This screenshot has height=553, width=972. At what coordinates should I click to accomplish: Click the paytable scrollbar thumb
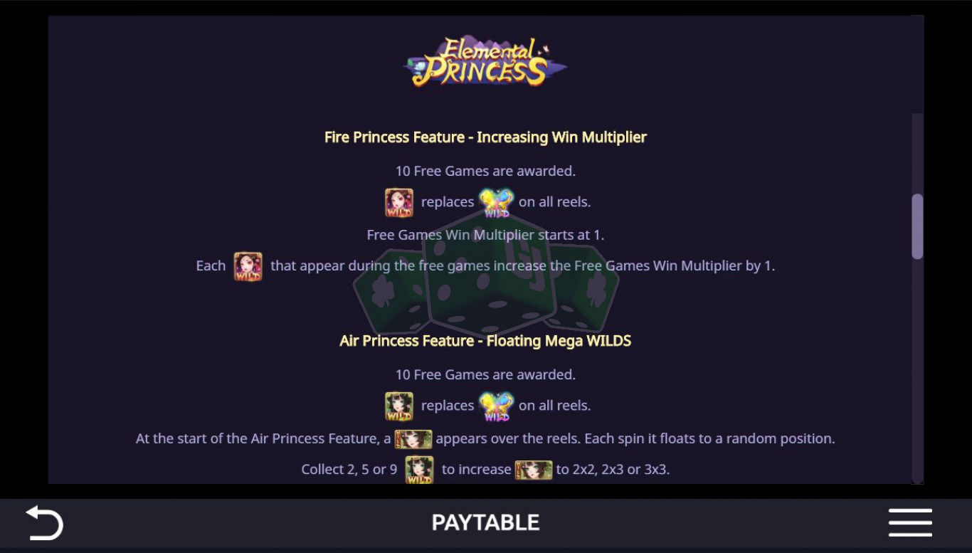917,226
